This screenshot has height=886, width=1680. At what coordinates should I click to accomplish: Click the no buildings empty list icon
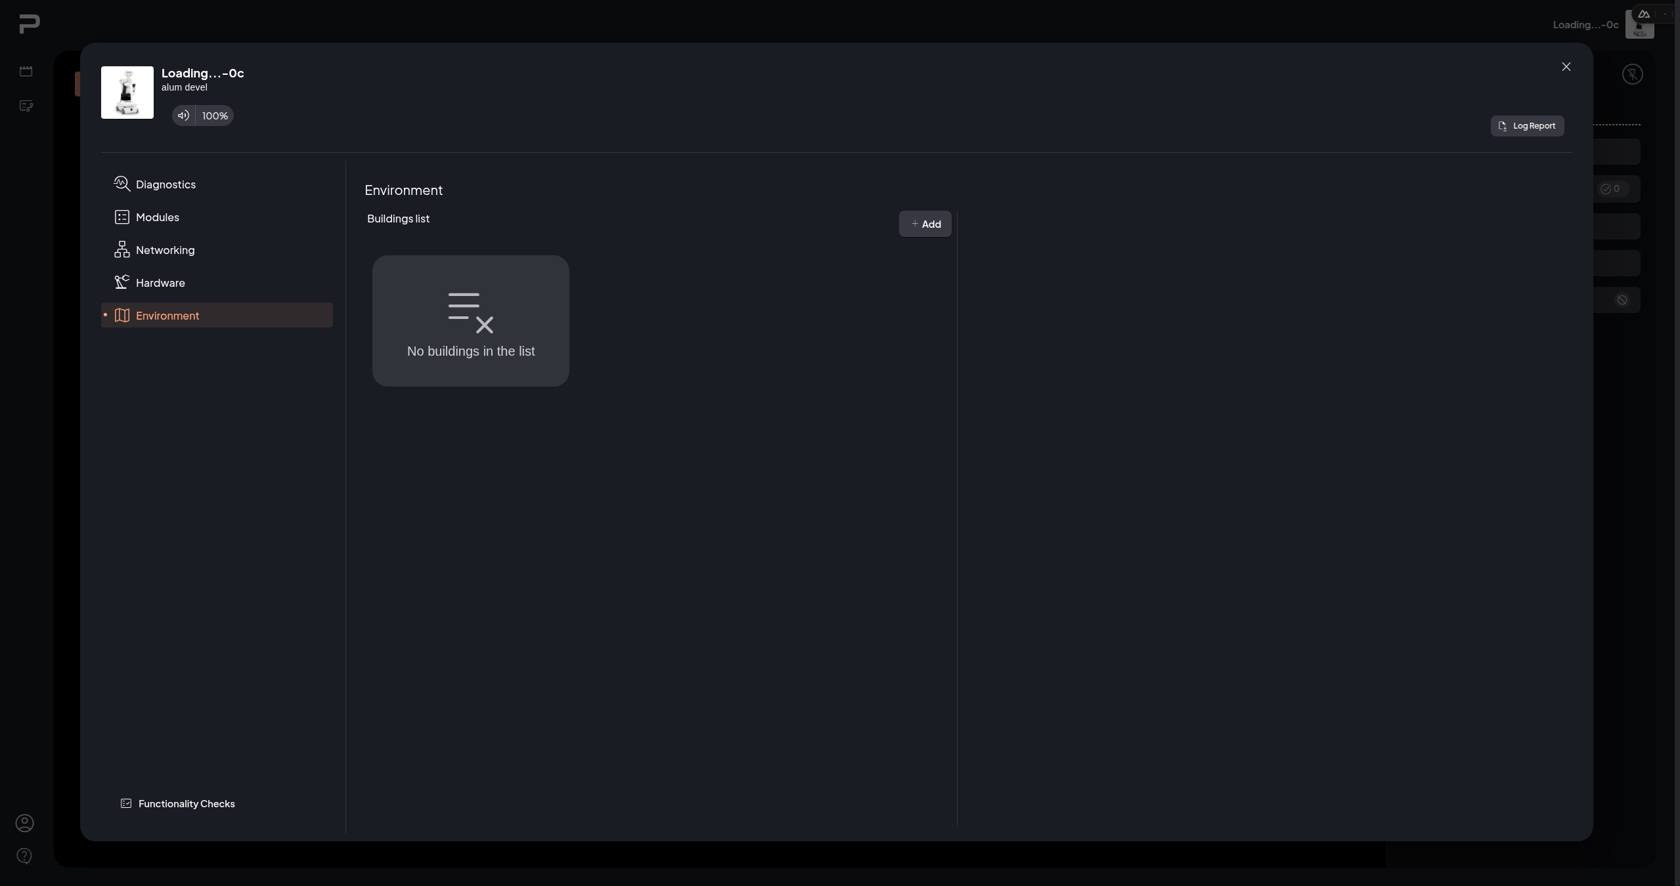pos(471,313)
